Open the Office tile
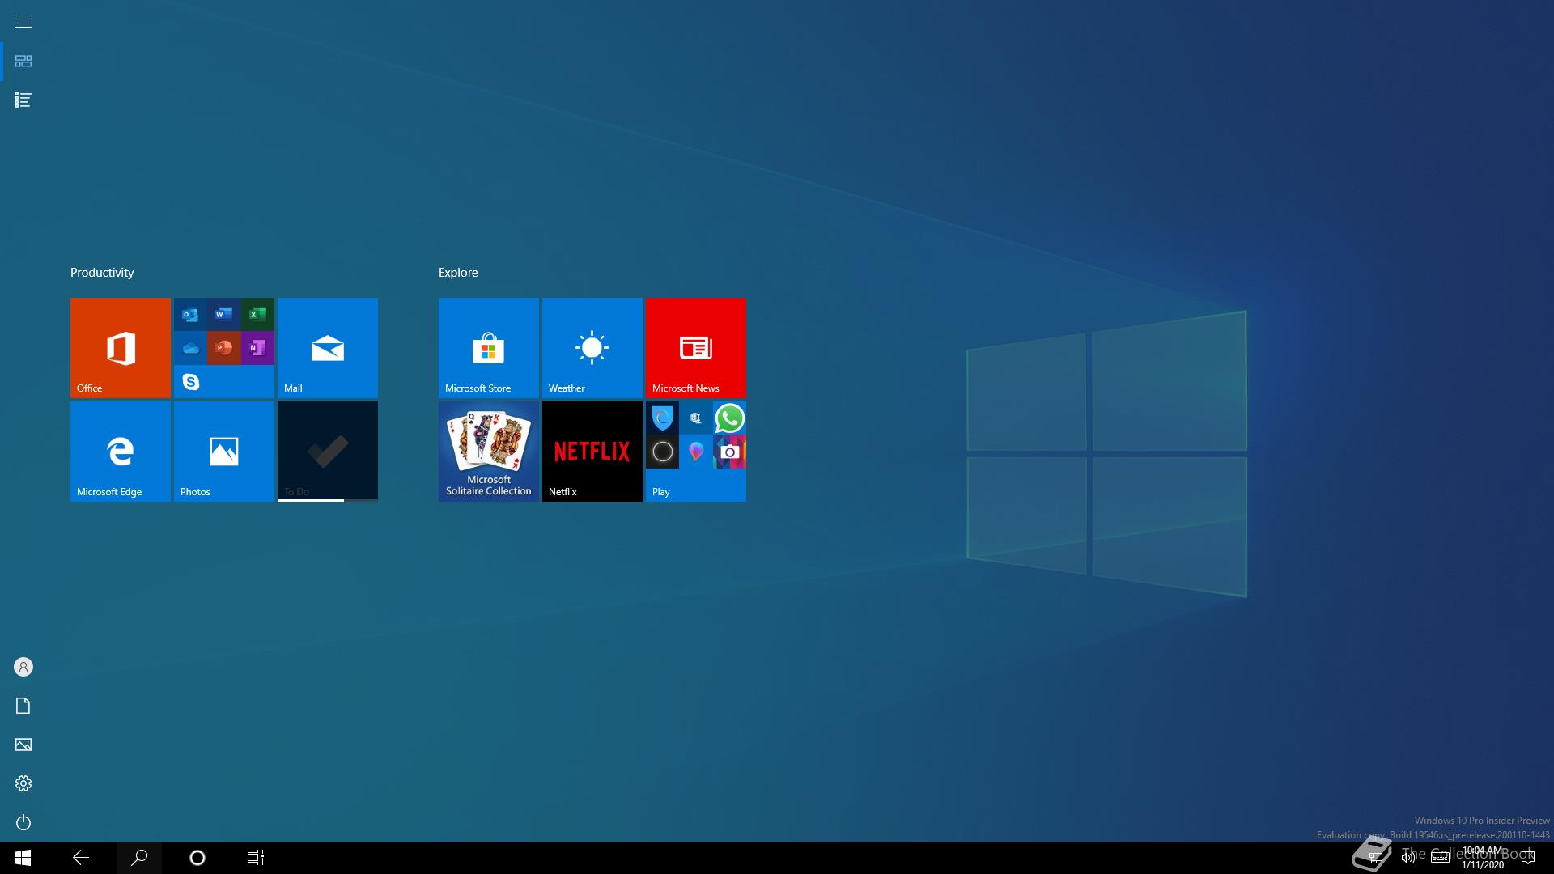The height and width of the screenshot is (874, 1554). click(121, 348)
